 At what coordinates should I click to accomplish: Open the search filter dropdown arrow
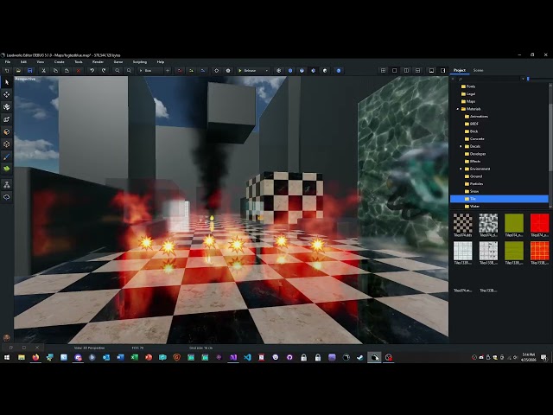[523, 79]
